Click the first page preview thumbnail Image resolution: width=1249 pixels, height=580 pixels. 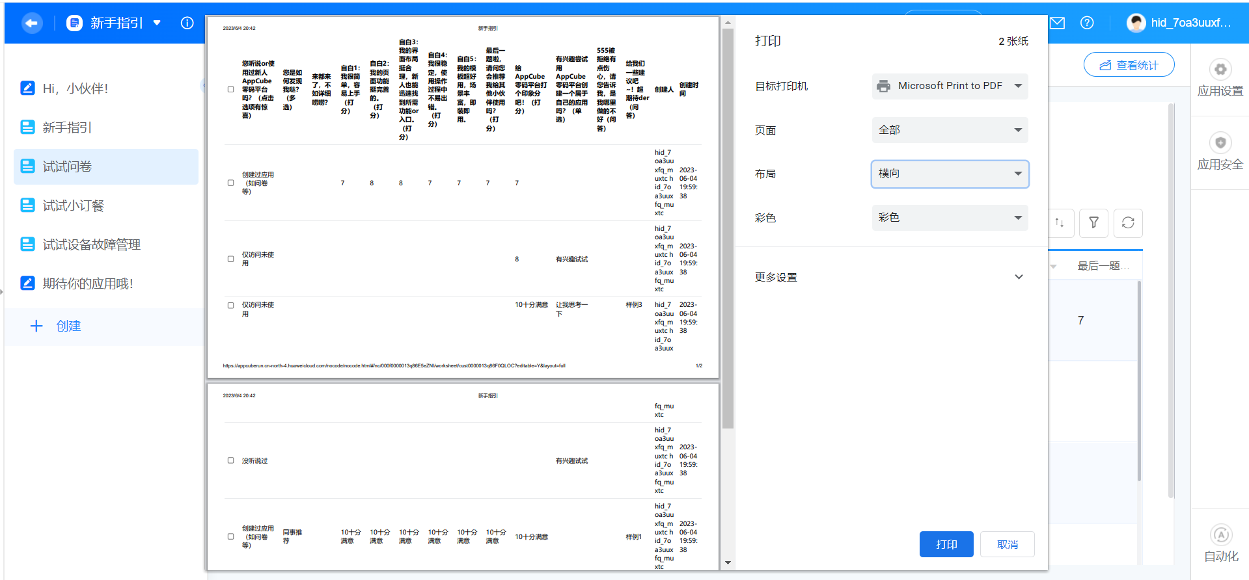[463, 197]
